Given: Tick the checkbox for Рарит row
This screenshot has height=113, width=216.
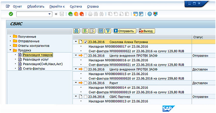Looking at the screenshot, I should 86,83.
